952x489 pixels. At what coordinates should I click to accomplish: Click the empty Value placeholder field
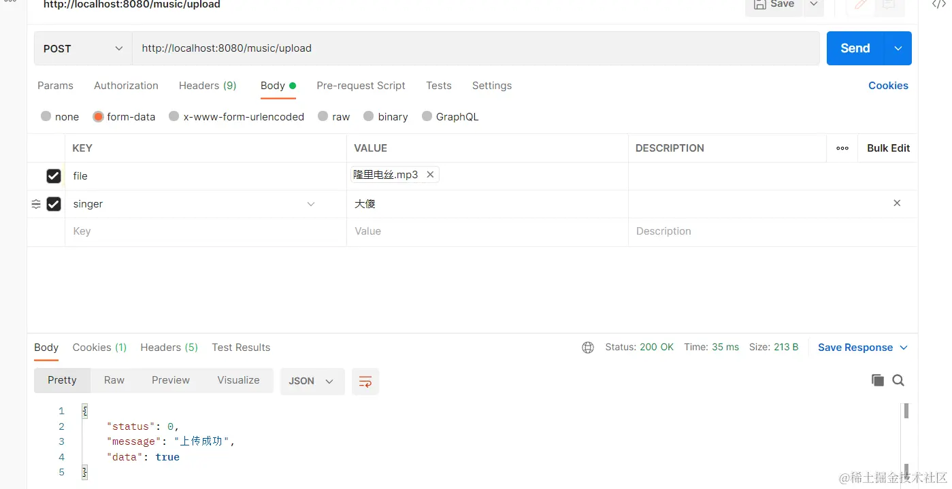(x=487, y=231)
